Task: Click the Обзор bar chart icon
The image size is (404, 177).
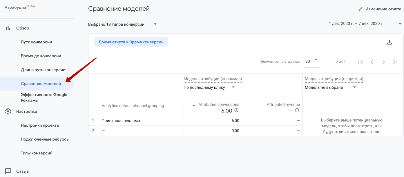Action: 8,28
